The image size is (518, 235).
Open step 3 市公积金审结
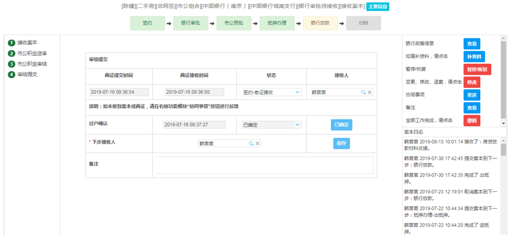pos(28,63)
